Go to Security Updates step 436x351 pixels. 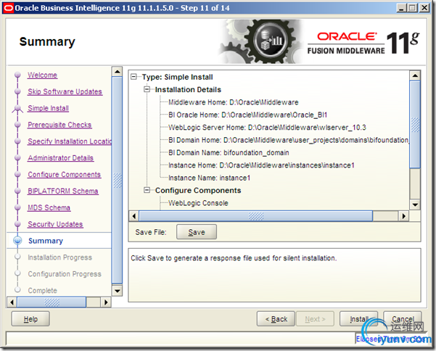coord(55,224)
